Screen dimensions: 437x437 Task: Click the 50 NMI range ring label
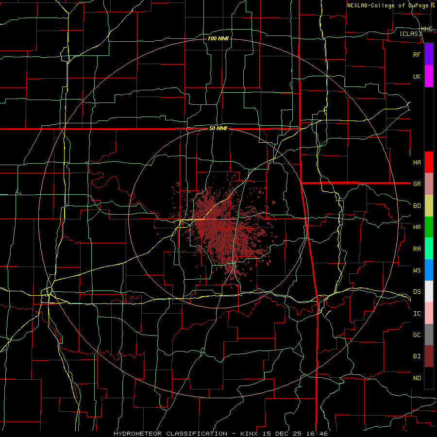218,129
